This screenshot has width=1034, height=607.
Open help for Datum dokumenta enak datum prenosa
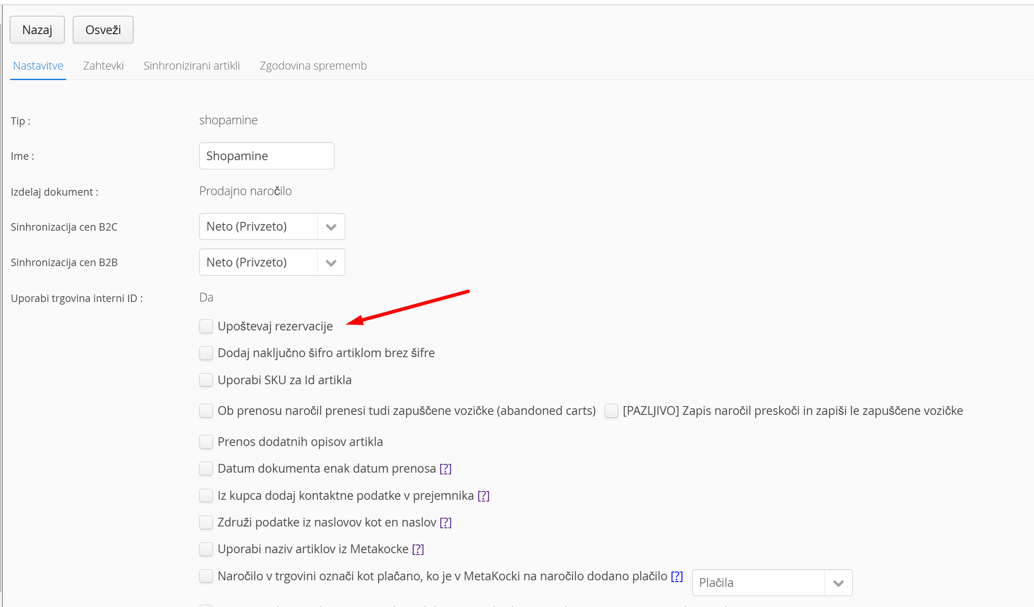pos(445,469)
